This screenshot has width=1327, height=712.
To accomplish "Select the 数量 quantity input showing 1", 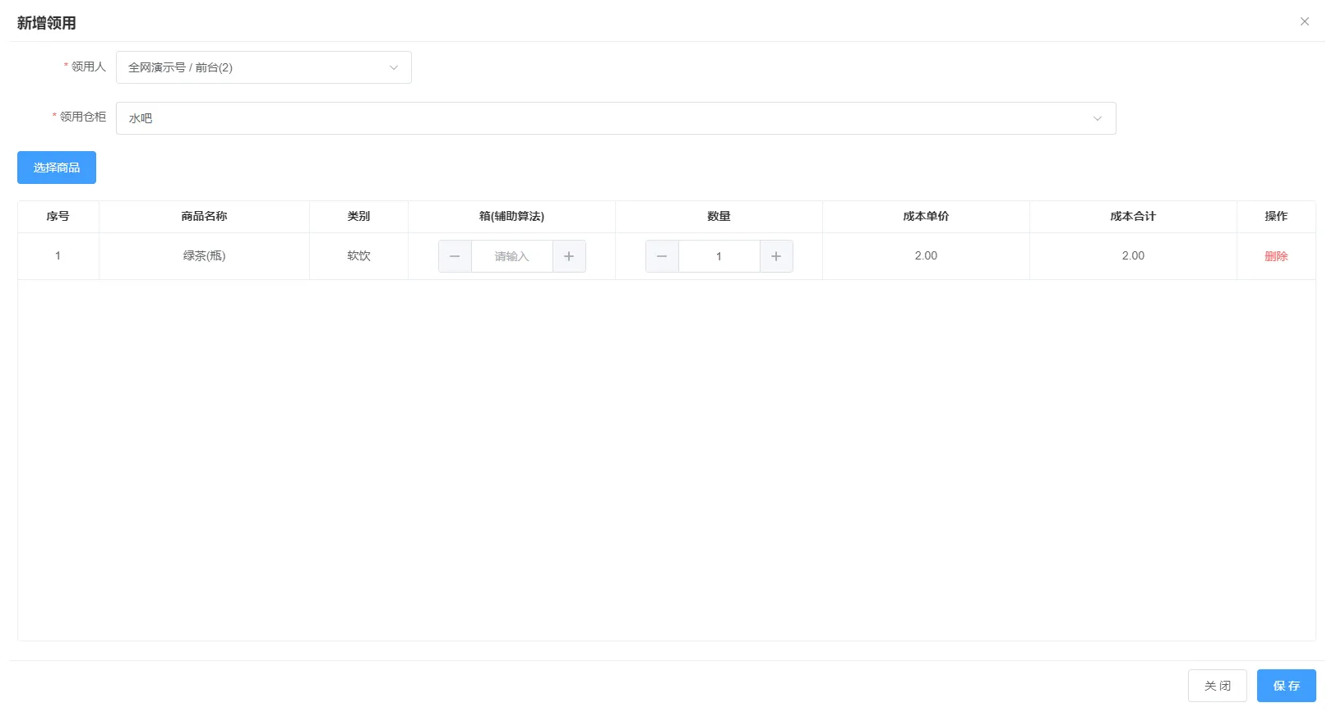I will [x=719, y=256].
